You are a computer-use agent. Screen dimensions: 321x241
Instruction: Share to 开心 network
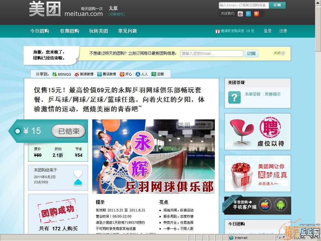coord(126,74)
